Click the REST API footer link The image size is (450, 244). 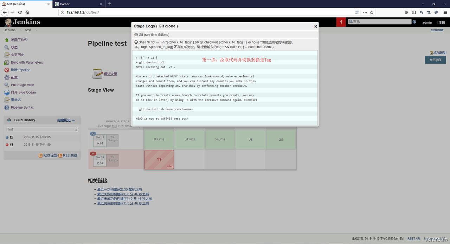414,238
